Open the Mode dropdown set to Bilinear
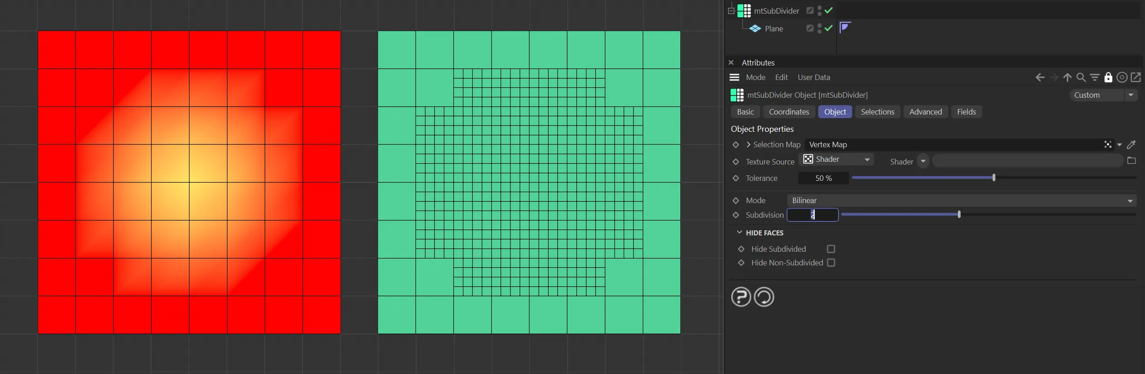Screen dimensions: 1145x374 click(961, 200)
